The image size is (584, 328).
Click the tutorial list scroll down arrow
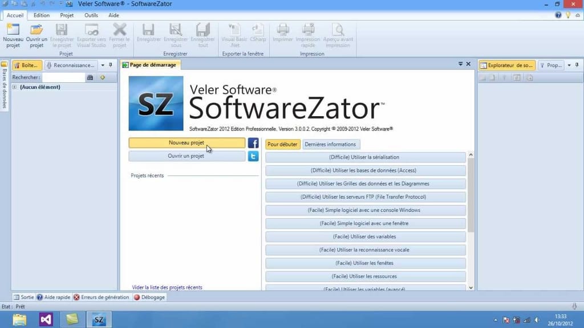pyautogui.click(x=471, y=288)
